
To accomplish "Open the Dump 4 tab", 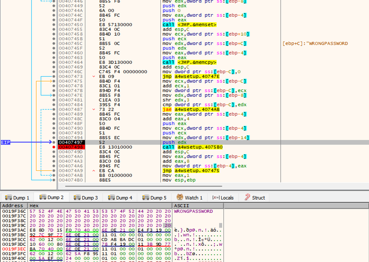I will tap(120, 198).
